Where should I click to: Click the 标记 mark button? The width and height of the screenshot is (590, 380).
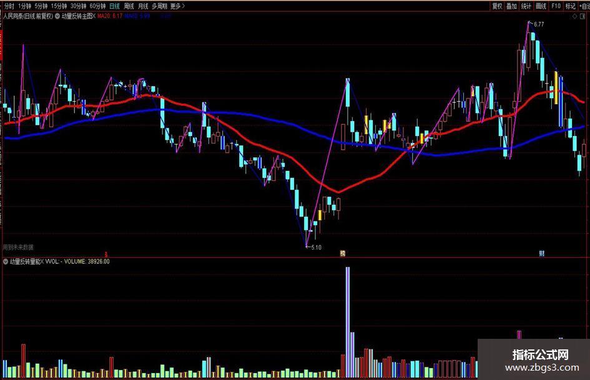point(571,6)
